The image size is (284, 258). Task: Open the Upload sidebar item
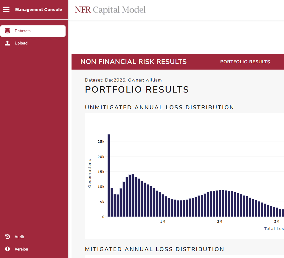coord(33,43)
